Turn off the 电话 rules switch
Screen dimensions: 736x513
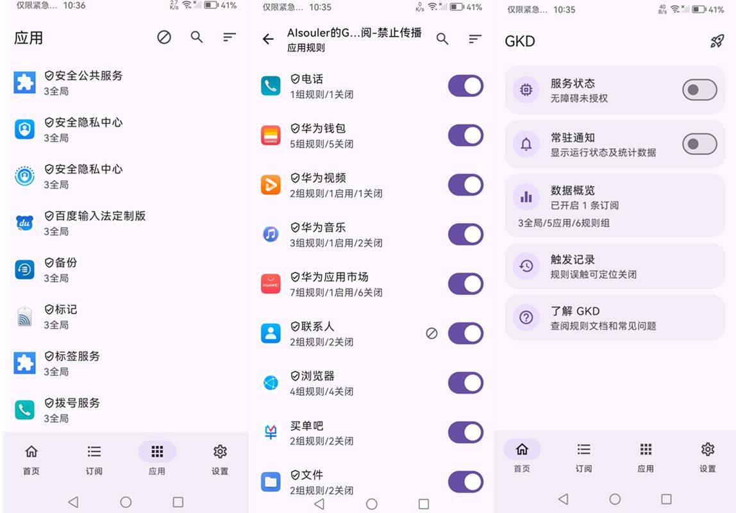tap(465, 86)
